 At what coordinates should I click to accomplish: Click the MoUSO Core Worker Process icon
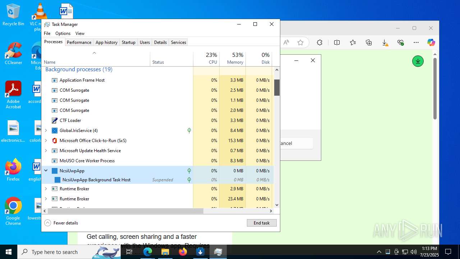(55, 161)
